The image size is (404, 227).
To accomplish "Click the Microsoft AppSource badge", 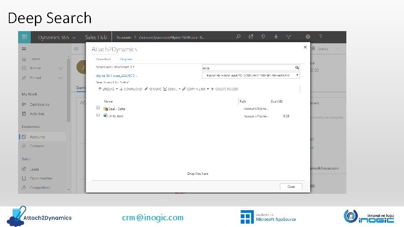I will point(268,217).
